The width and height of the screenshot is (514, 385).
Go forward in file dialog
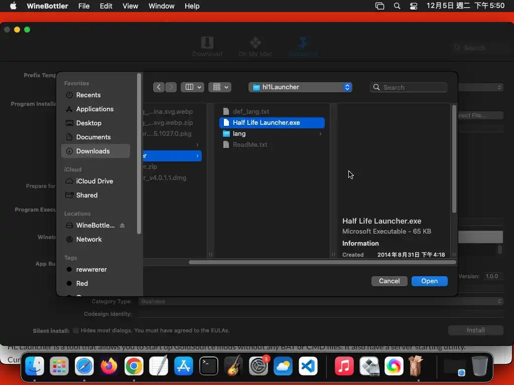click(x=171, y=87)
